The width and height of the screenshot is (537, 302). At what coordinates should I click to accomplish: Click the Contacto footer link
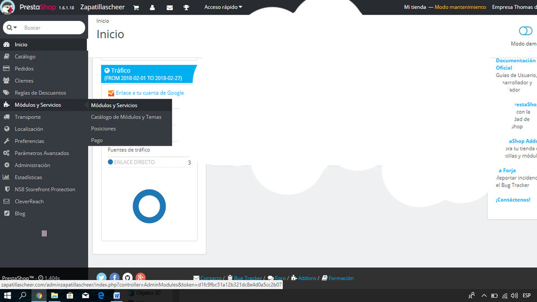[211, 278]
